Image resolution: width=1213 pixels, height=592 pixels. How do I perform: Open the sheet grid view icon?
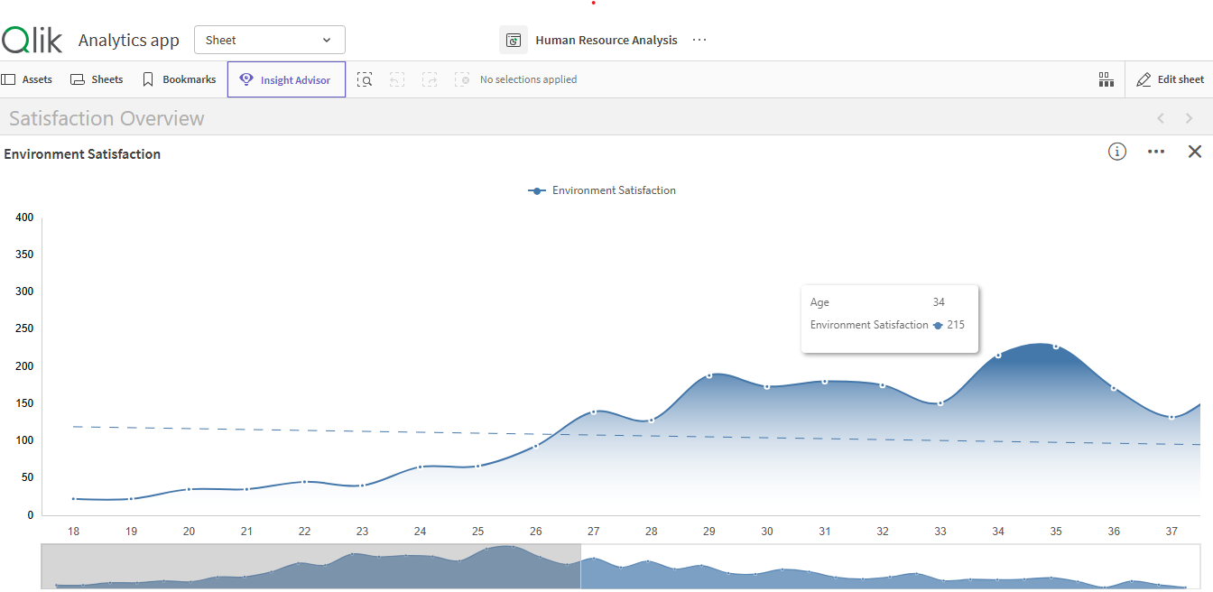pyautogui.click(x=1106, y=79)
